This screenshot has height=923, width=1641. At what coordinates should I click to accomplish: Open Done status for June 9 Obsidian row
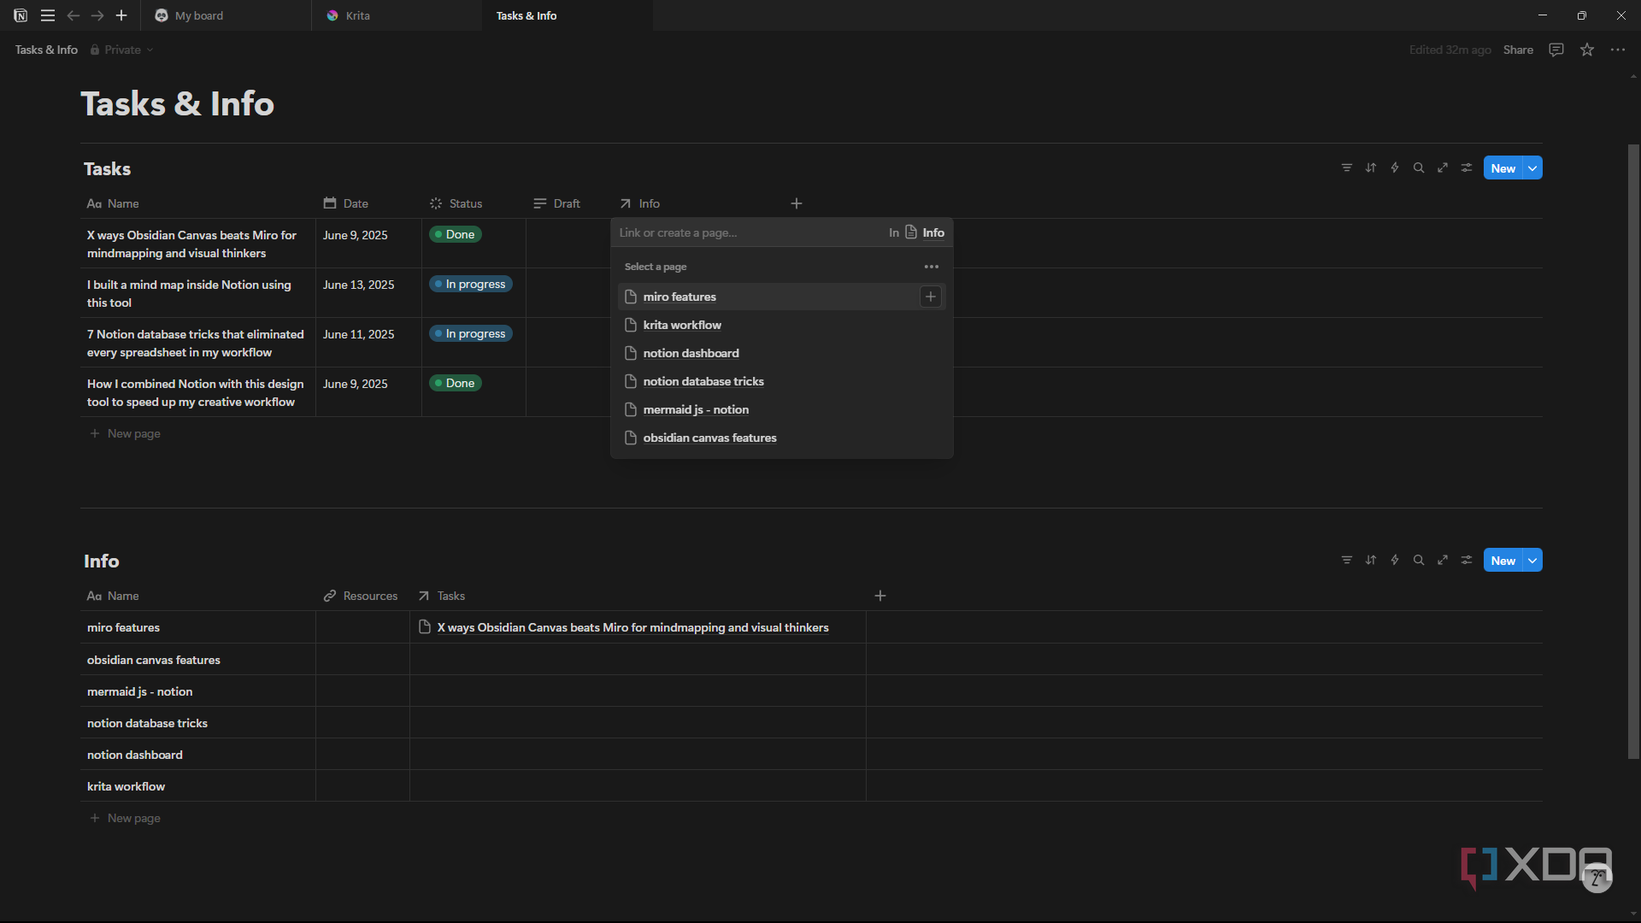click(456, 234)
